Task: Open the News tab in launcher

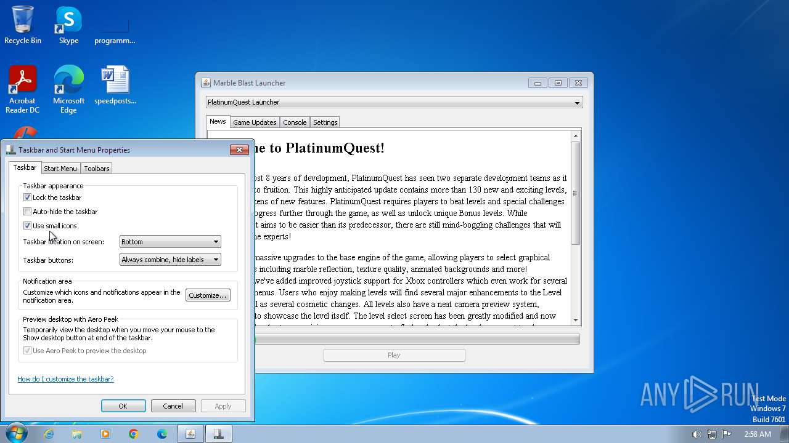Action: pos(218,121)
